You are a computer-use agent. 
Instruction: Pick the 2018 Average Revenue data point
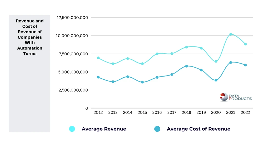tap(187, 47)
